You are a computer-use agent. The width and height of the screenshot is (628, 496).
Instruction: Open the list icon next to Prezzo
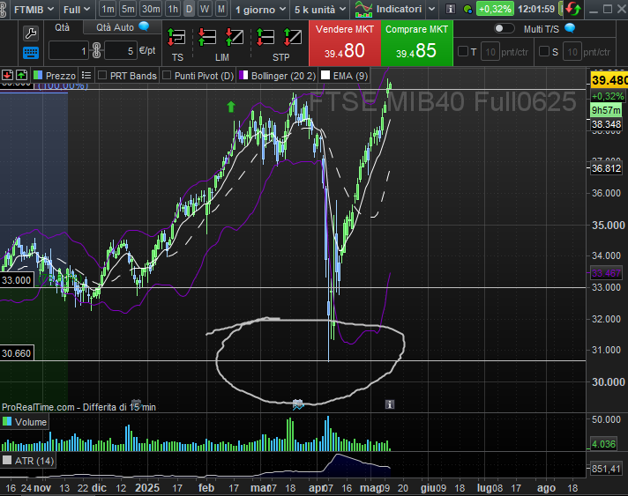click(x=37, y=76)
